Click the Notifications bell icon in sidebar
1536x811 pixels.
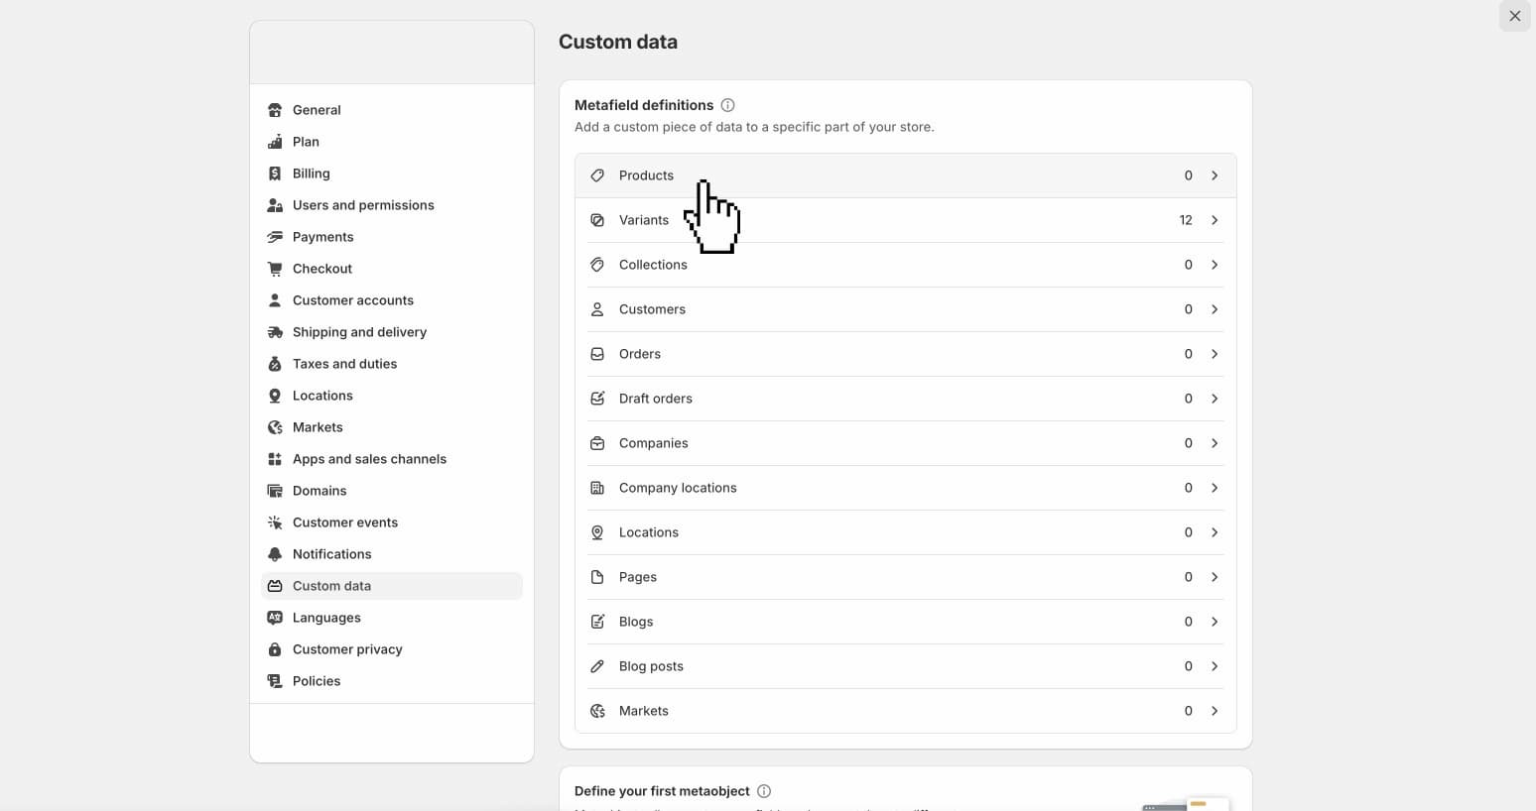coord(275,554)
